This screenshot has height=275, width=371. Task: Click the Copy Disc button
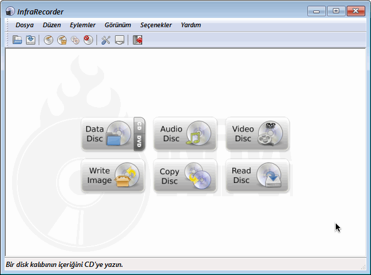pos(185,175)
